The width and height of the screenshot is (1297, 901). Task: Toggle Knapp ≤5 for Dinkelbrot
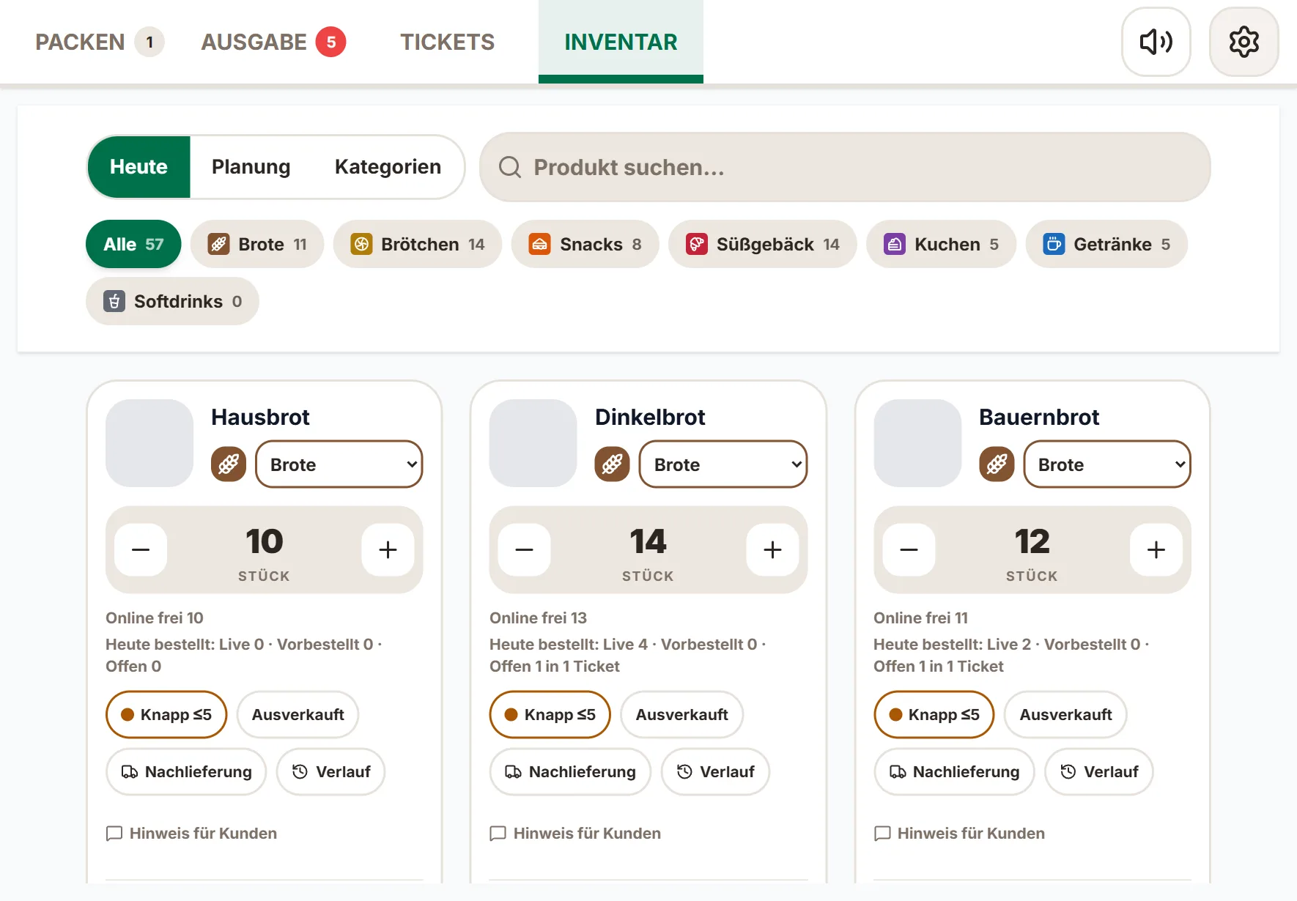click(550, 714)
